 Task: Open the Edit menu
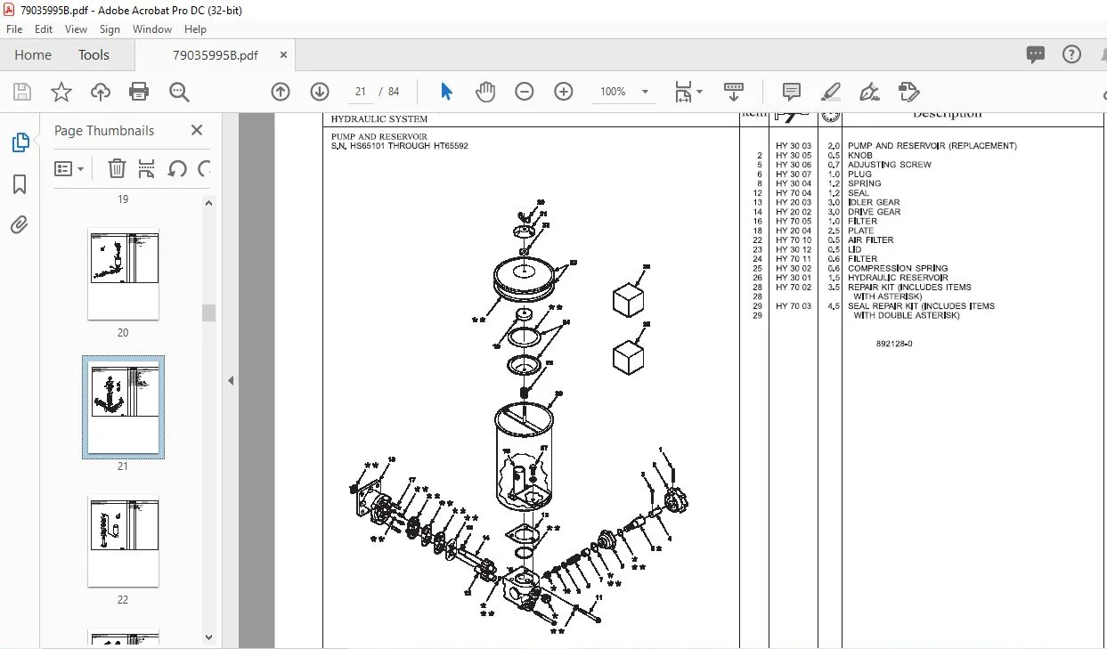tap(44, 29)
